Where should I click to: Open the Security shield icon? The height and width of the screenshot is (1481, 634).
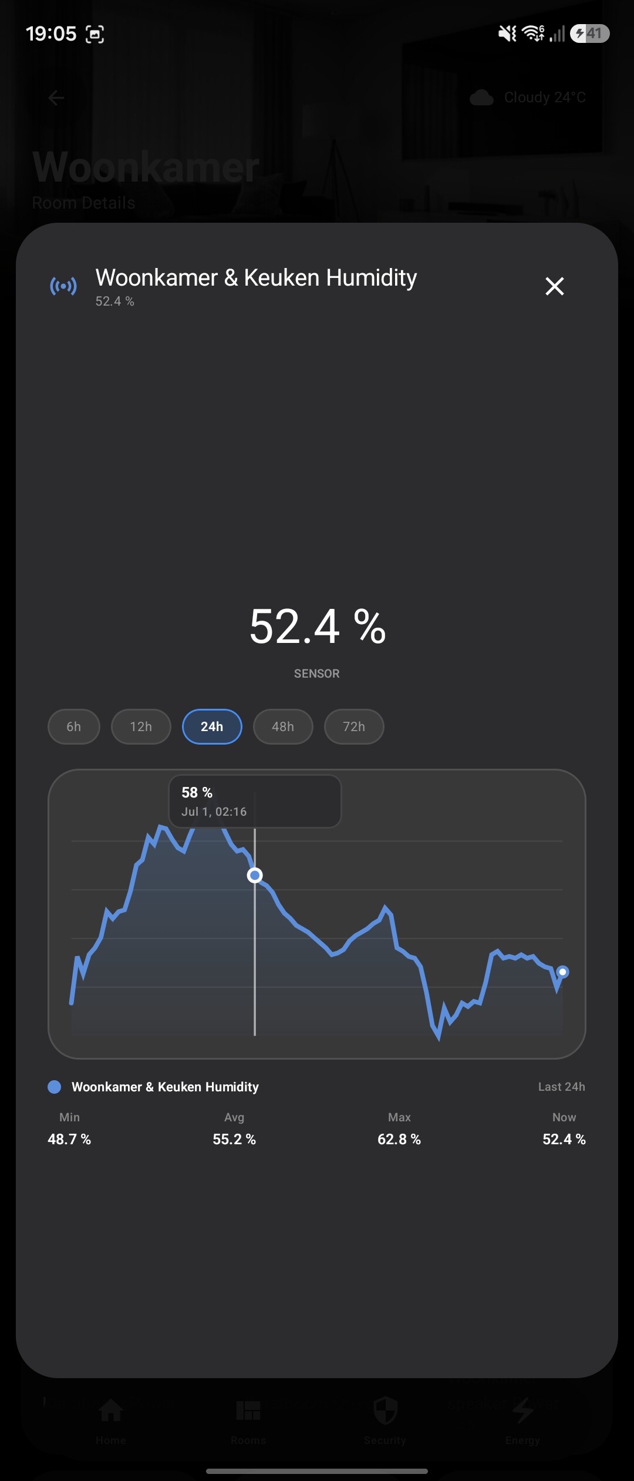click(x=385, y=1410)
